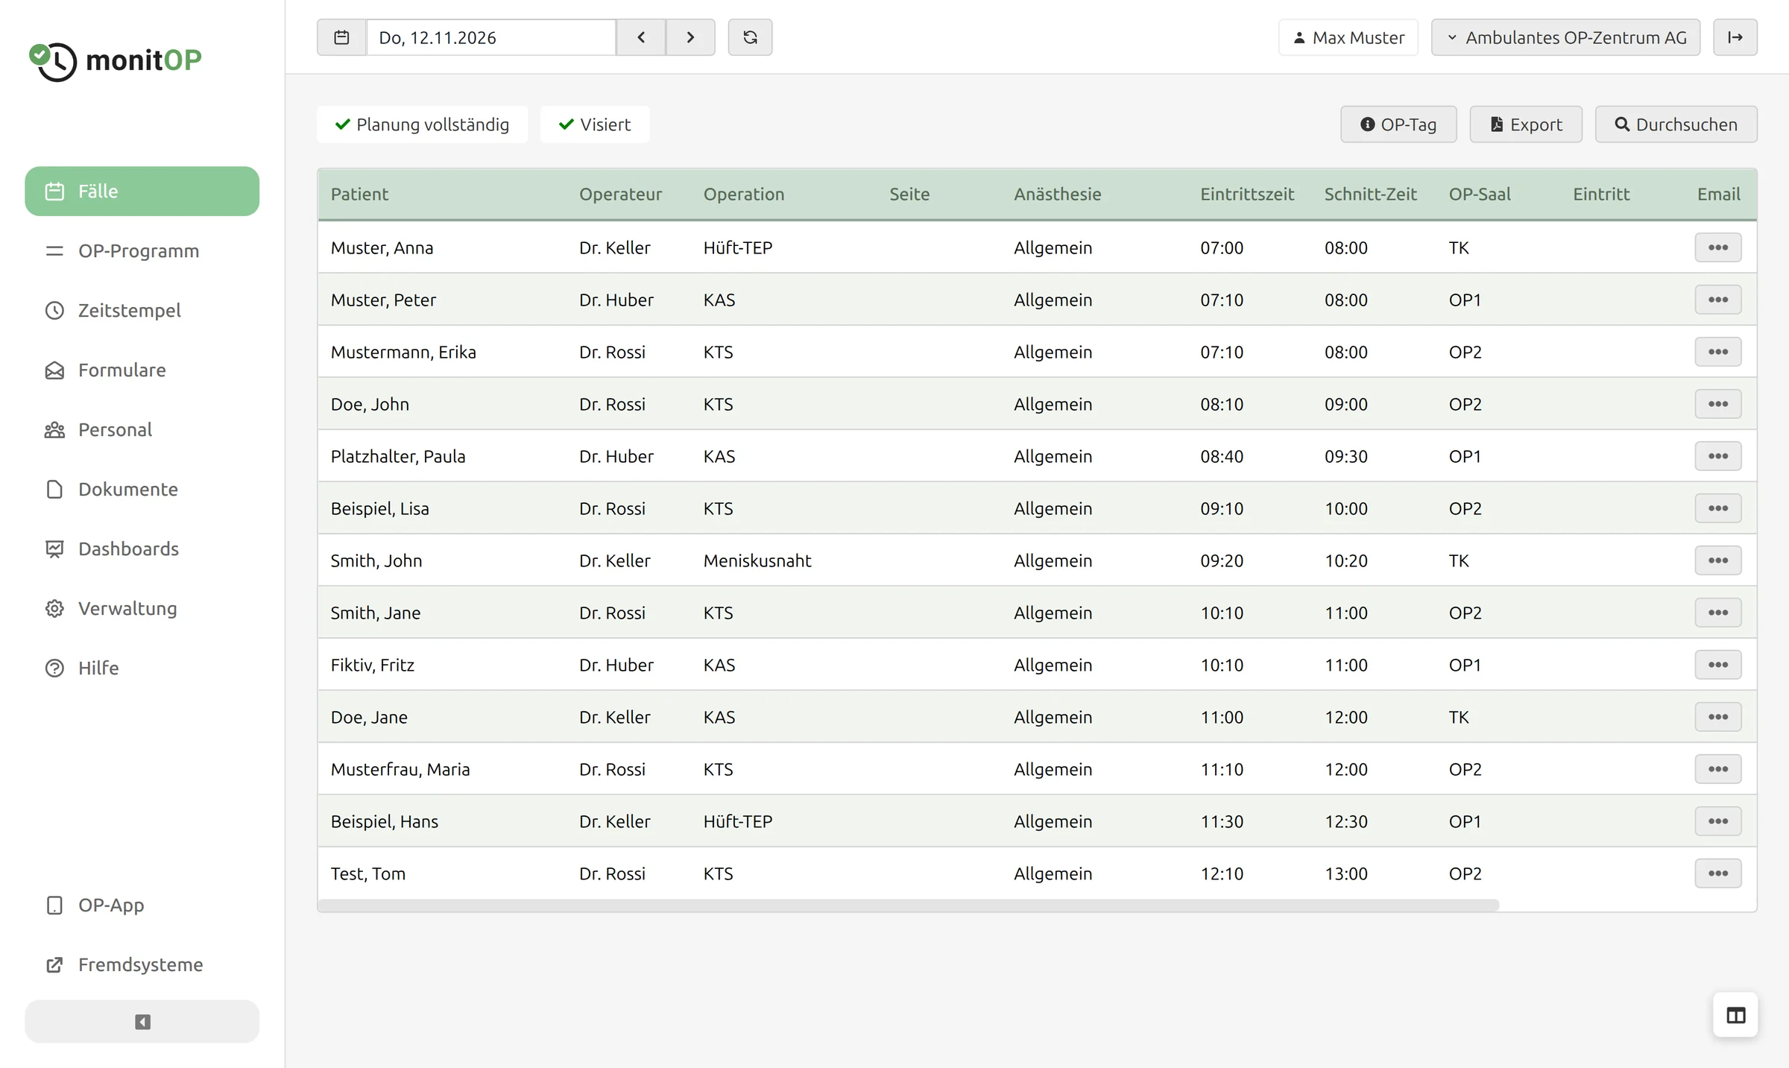Open Personal in sidebar
This screenshot has height=1068, width=1789.
tap(142, 430)
